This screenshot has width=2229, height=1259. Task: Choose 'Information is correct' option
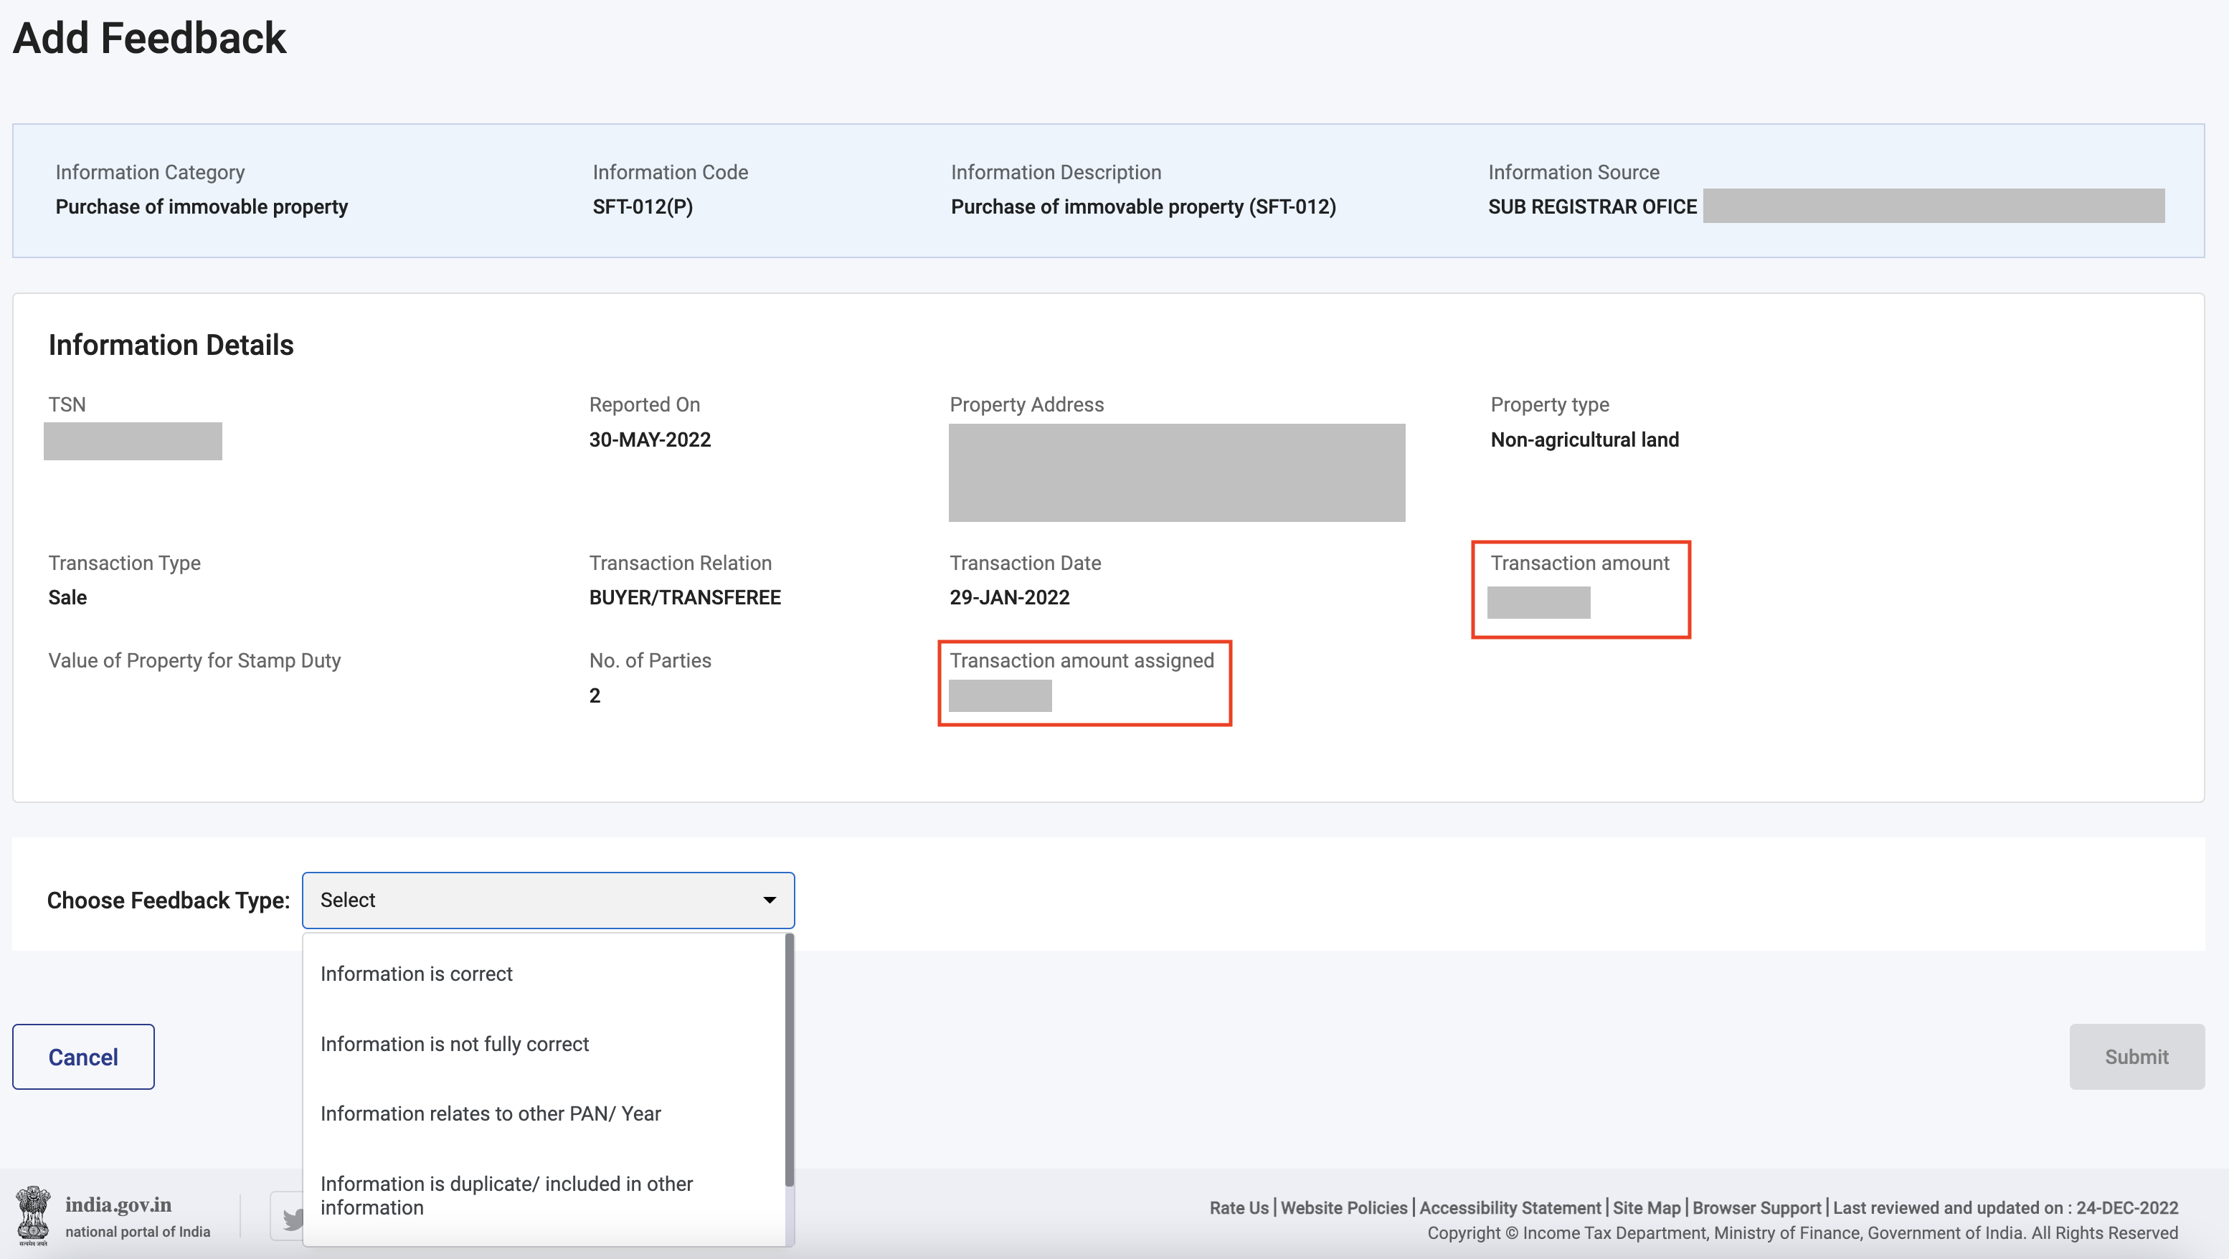click(416, 974)
